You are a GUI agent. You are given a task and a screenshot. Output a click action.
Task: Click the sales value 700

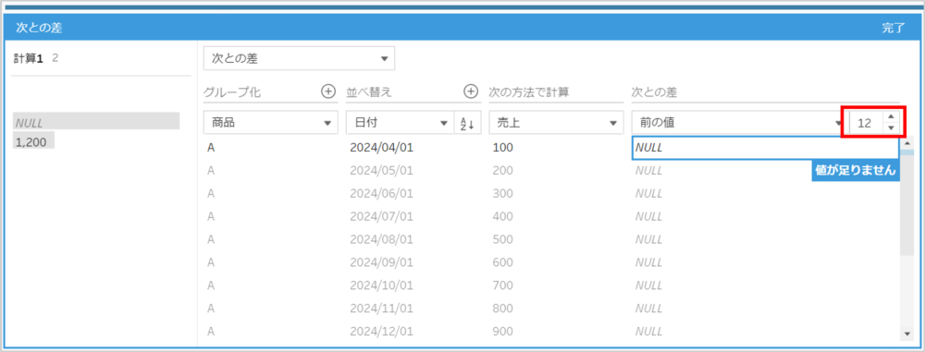coord(503,285)
